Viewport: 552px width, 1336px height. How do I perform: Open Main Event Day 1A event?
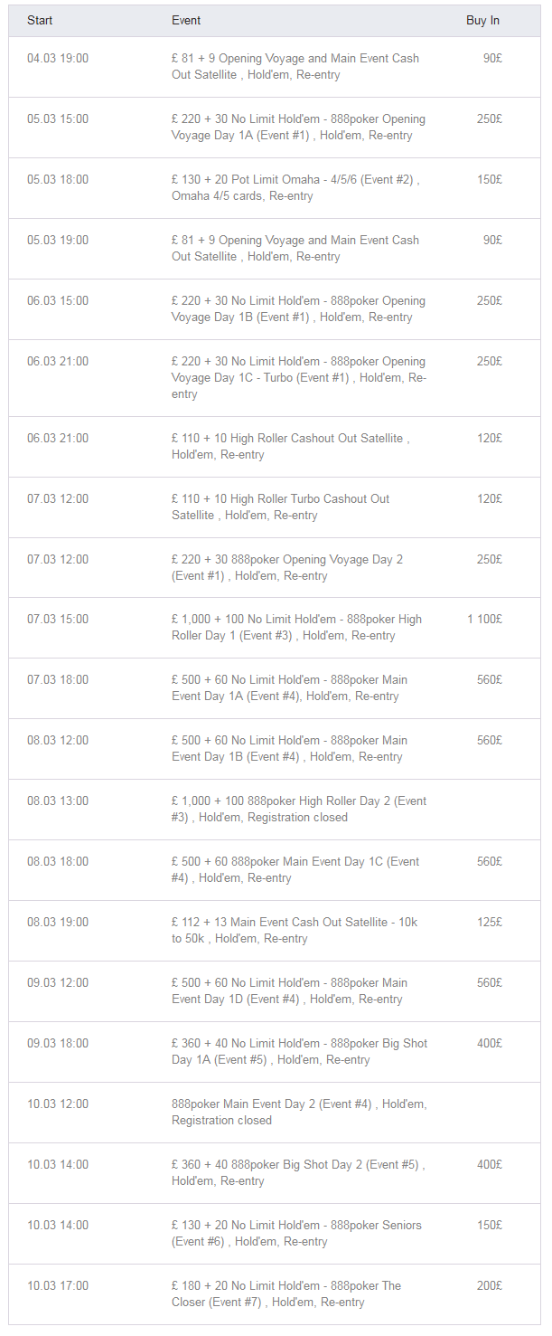(289, 687)
